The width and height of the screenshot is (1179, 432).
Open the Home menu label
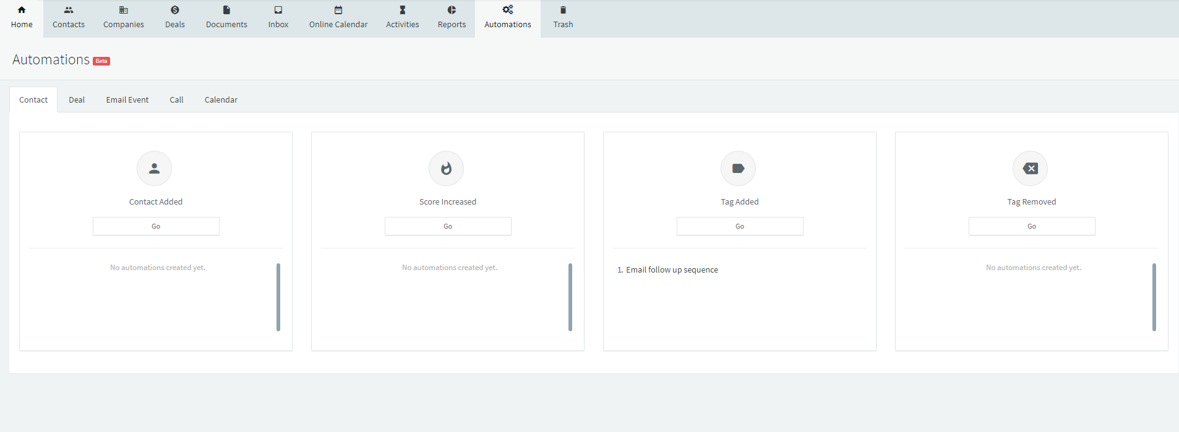(22, 25)
